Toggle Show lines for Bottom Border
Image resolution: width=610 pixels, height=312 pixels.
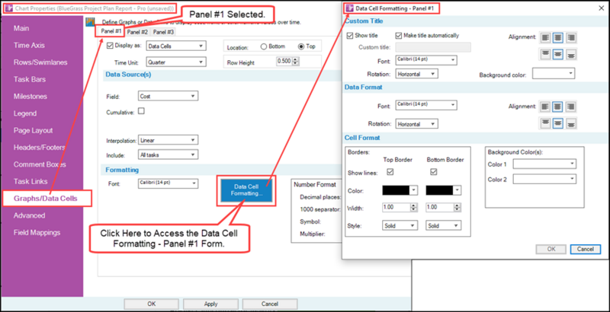tap(433, 172)
